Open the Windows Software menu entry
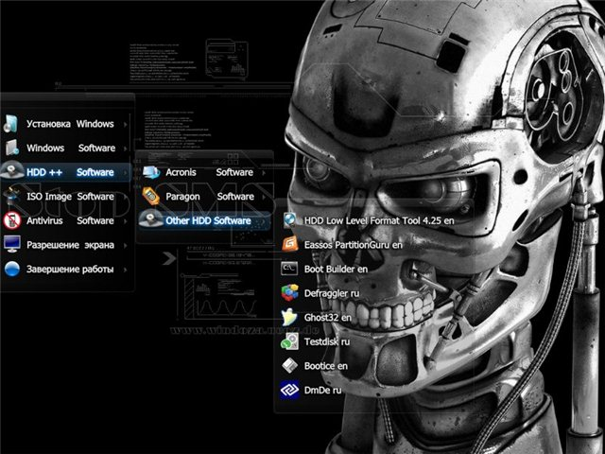 click(x=70, y=148)
